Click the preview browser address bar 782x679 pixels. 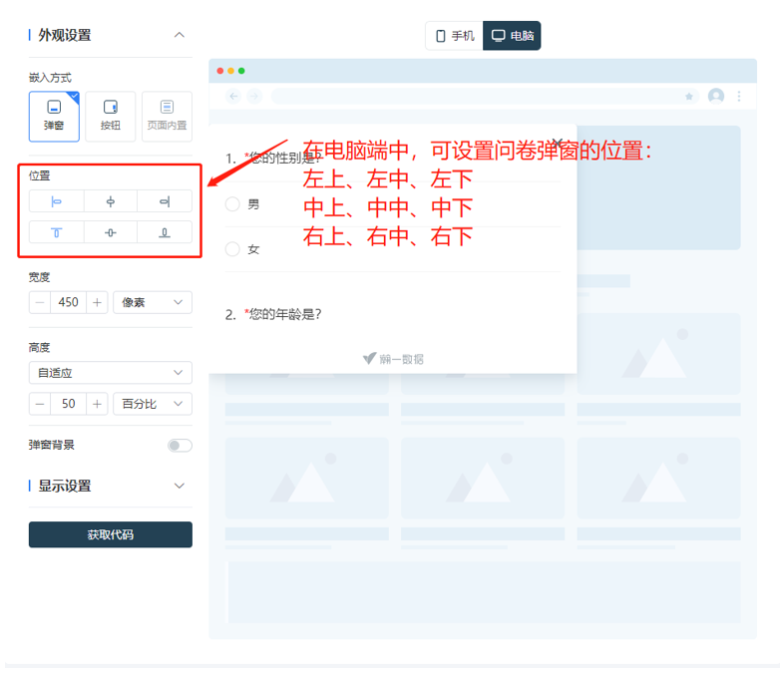point(485,96)
